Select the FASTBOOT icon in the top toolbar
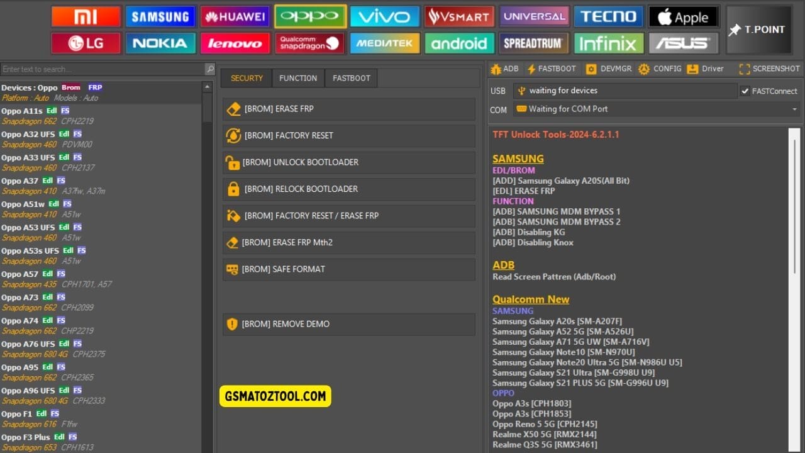The width and height of the screenshot is (805, 453). coord(552,69)
